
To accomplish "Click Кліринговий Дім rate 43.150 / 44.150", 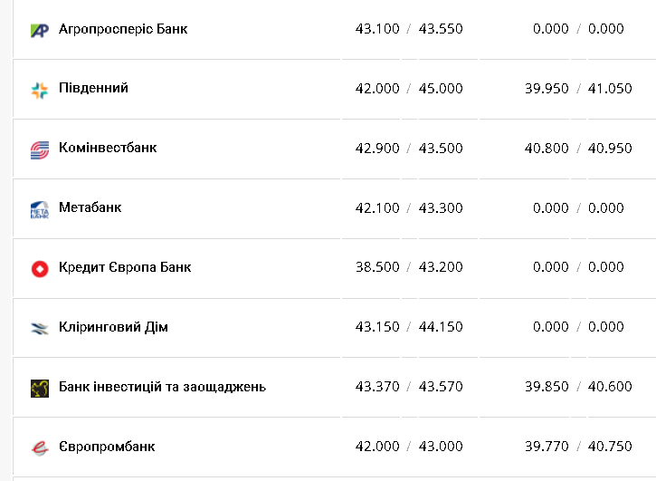I will [x=408, y=327].
